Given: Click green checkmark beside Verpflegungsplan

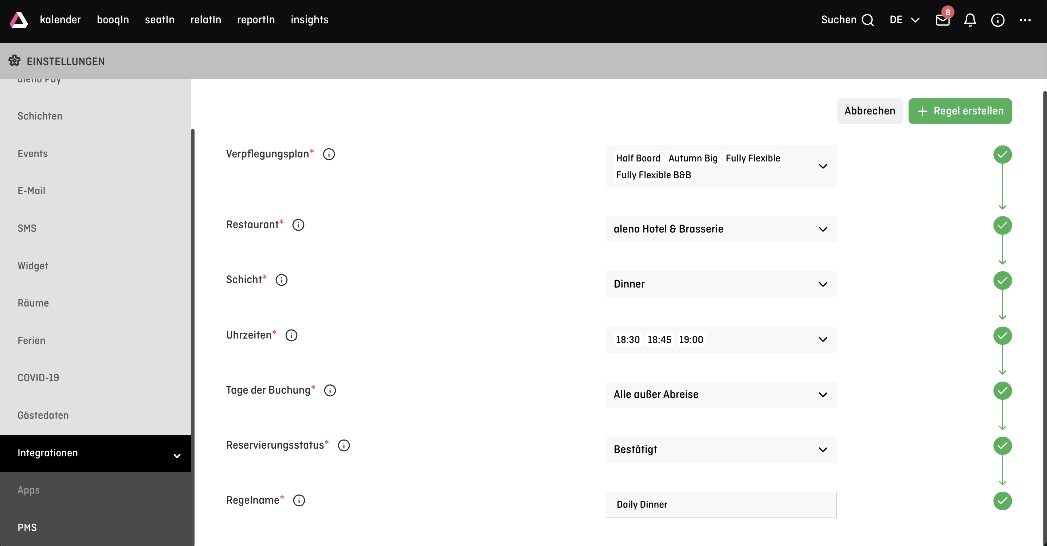Looking at the screenshot, I should (1003, 155).
